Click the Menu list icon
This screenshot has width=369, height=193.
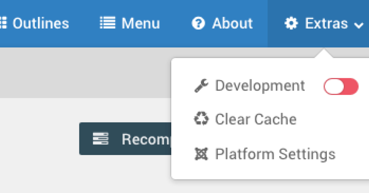[x=107, y=23]
